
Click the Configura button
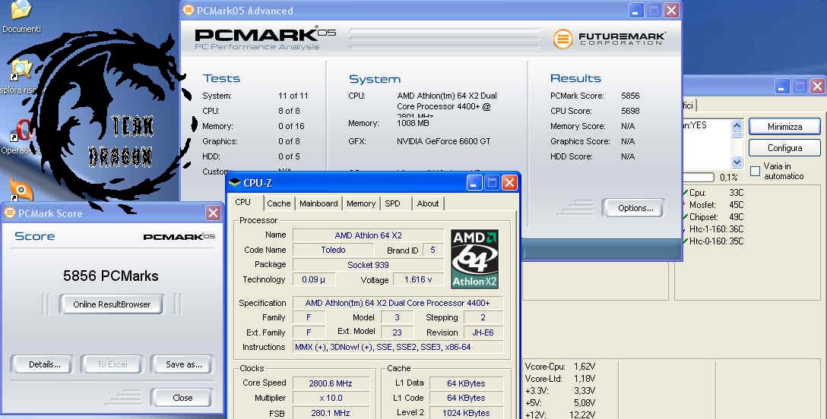[784, 148]
